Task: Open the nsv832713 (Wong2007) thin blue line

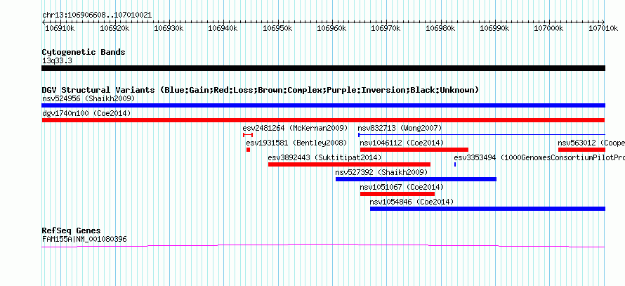Action: pyautogui.click(x=482, y=135)
